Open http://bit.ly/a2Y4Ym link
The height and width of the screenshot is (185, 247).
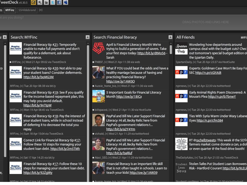pos(121,129)
